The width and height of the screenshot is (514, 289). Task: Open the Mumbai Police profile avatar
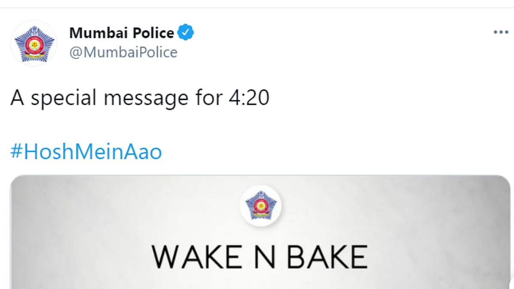click(x=34, y=43)
